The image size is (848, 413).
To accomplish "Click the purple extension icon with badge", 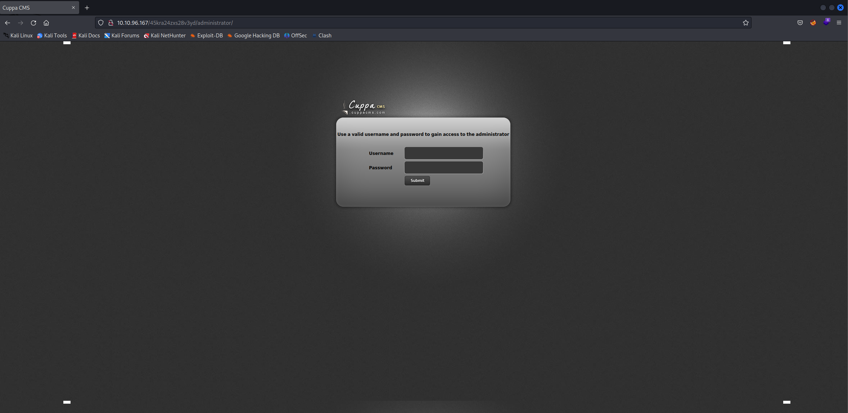I will tap(826, 22).
